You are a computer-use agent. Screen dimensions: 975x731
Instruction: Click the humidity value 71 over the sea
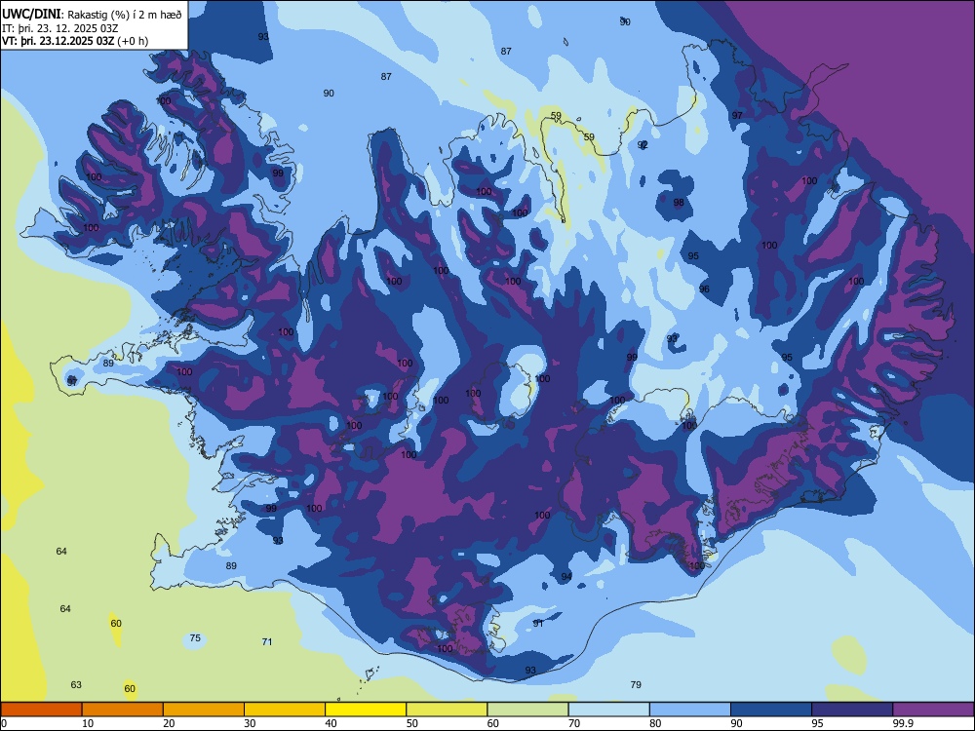pos(267,642)
